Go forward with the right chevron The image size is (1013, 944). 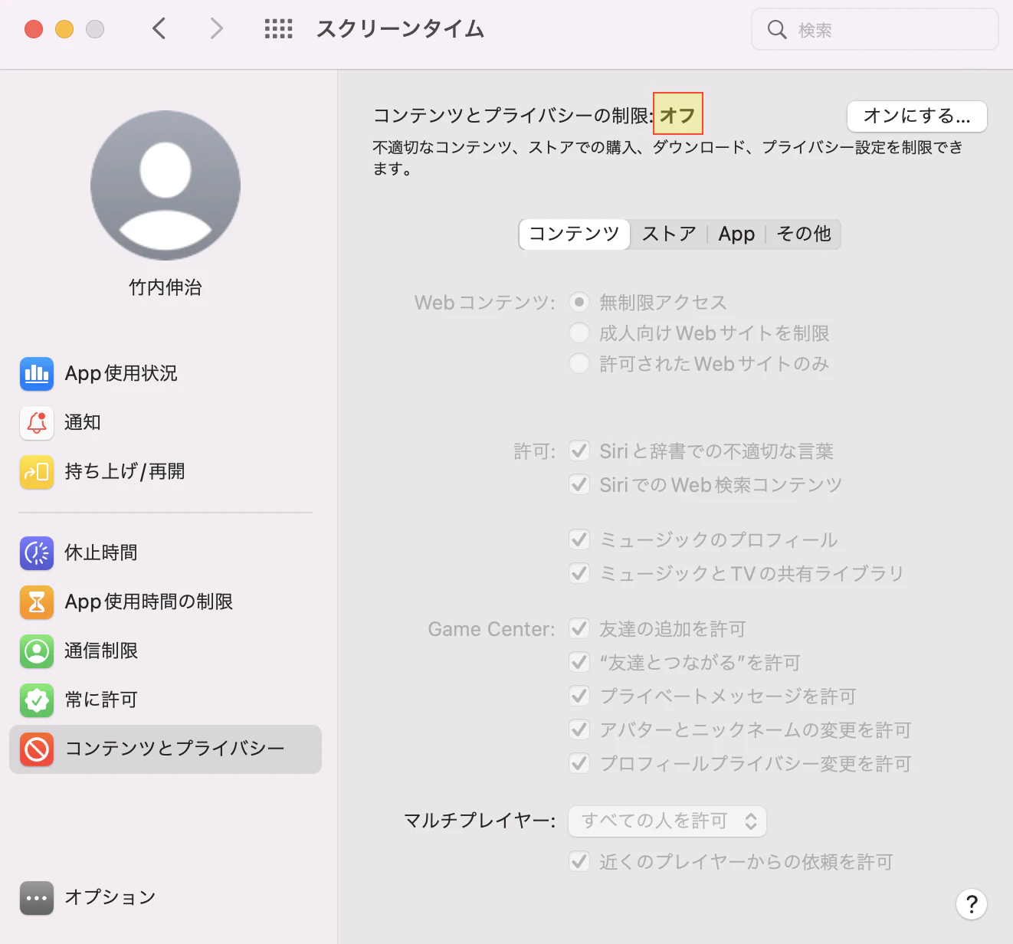point(217,29)
